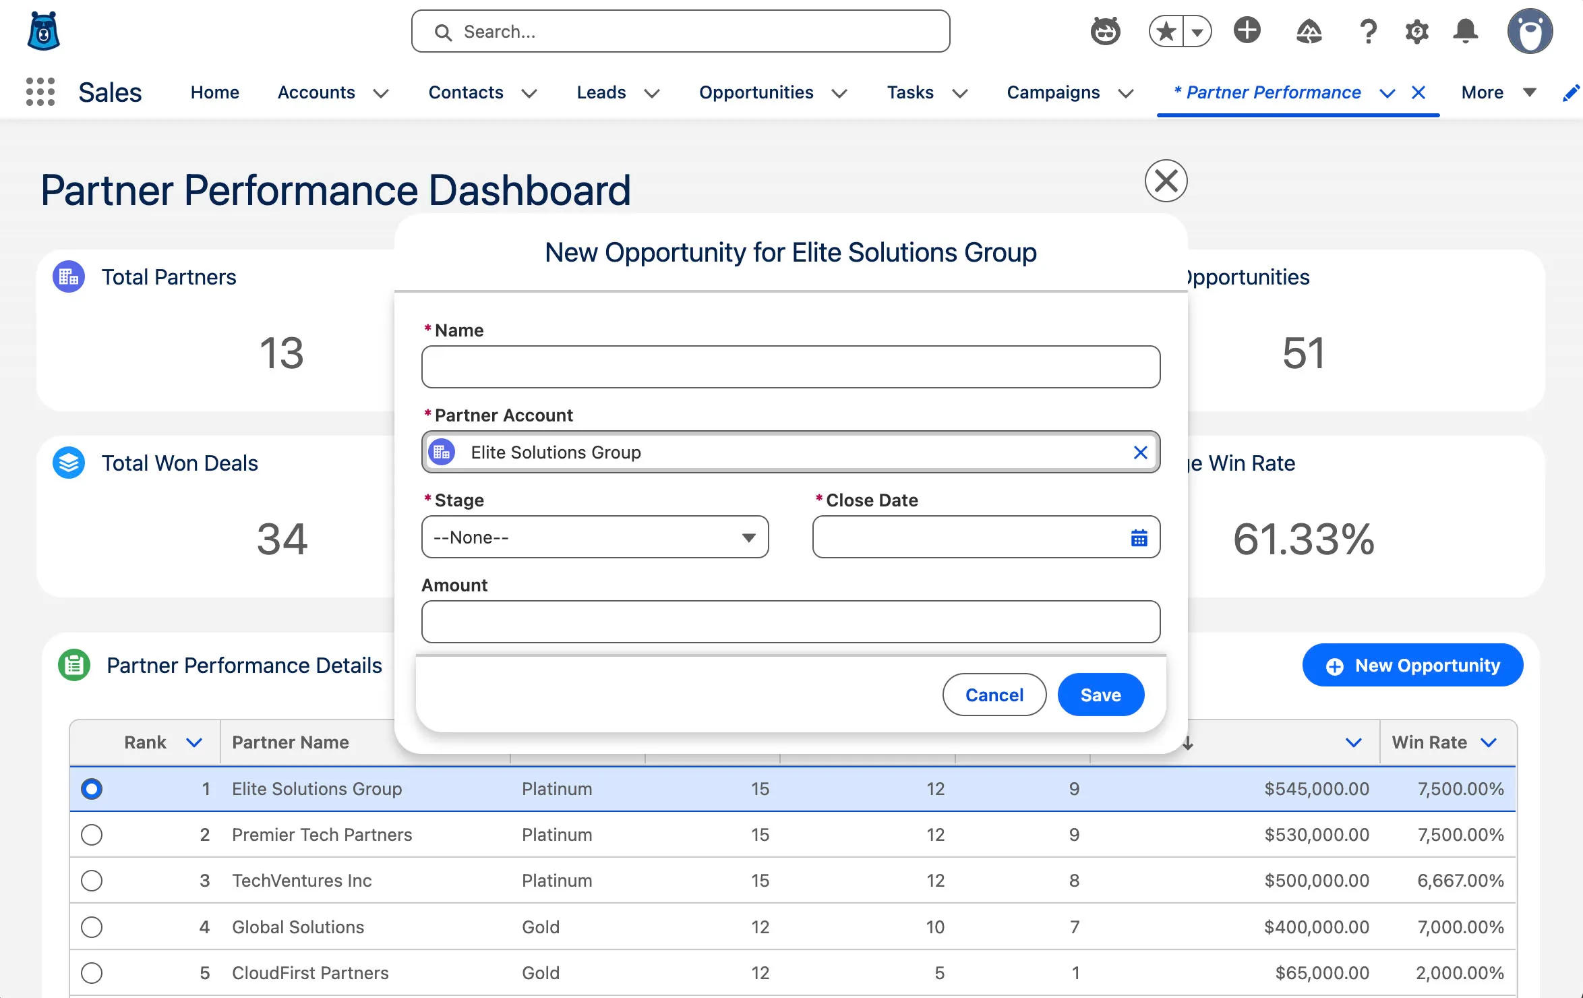Open the More navigation menu

pos(1498,92)
